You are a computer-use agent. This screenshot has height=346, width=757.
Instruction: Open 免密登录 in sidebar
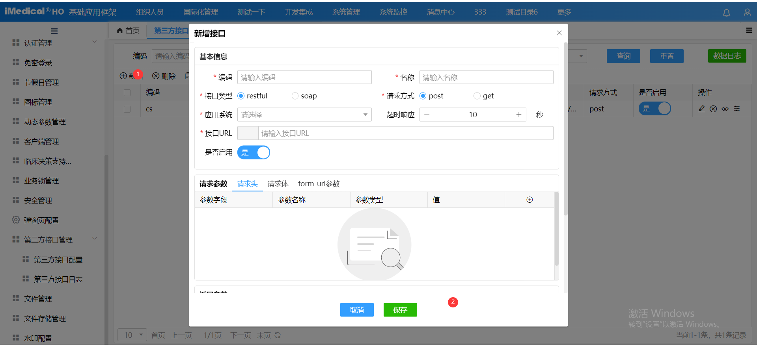tap(38, 63)
